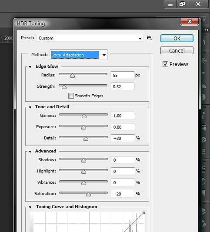Collapse Toning Curve and Histogram section
210x232 pixels.
coord(30,207)
